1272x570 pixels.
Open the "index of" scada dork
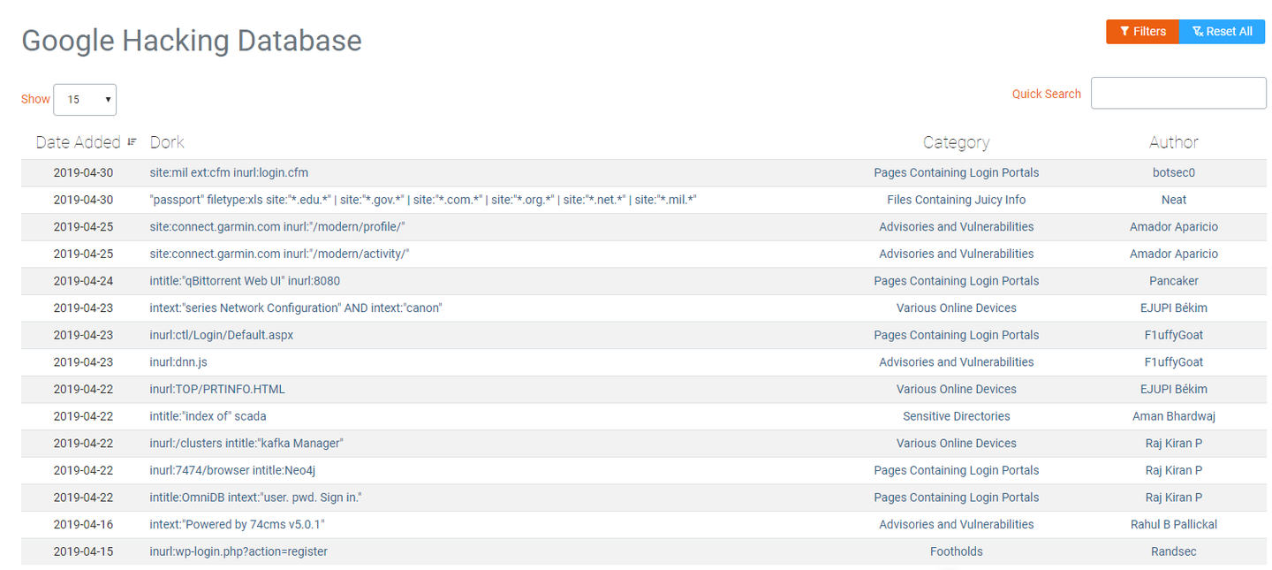[208, 416]
